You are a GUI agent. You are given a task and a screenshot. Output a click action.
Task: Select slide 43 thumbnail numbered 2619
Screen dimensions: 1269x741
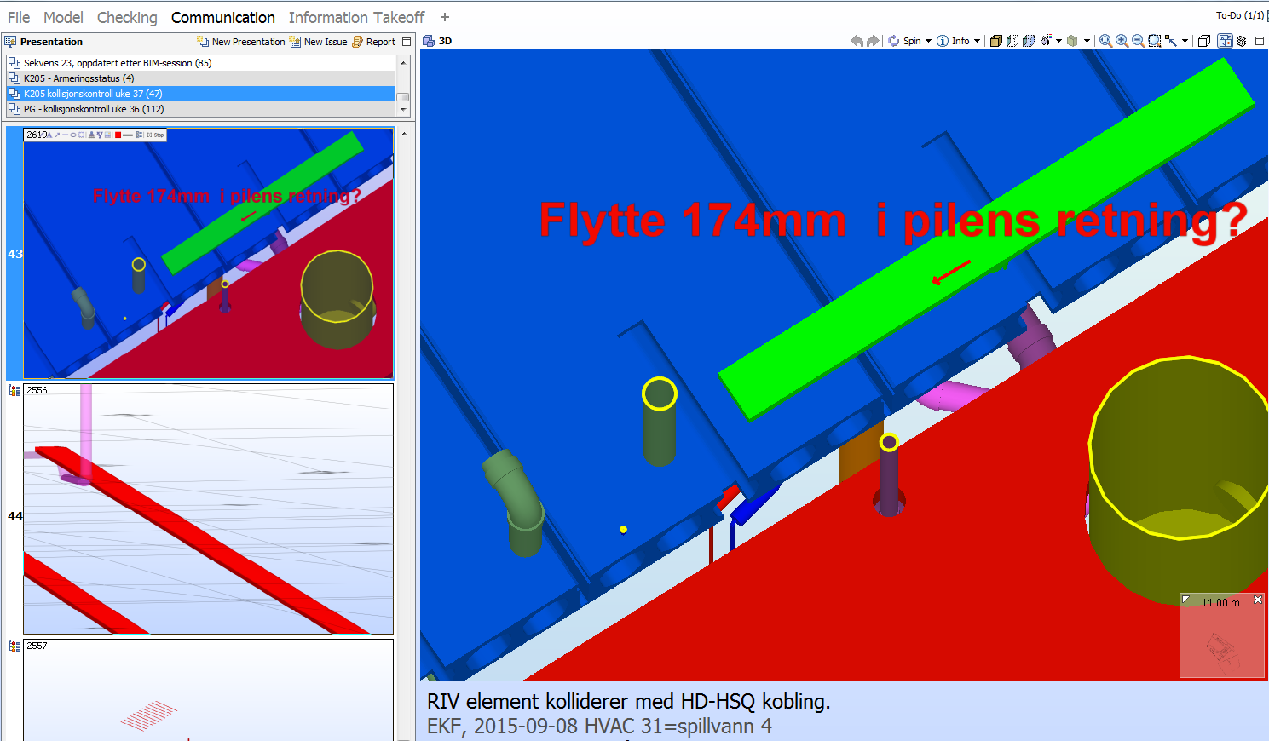pos(208,253)
